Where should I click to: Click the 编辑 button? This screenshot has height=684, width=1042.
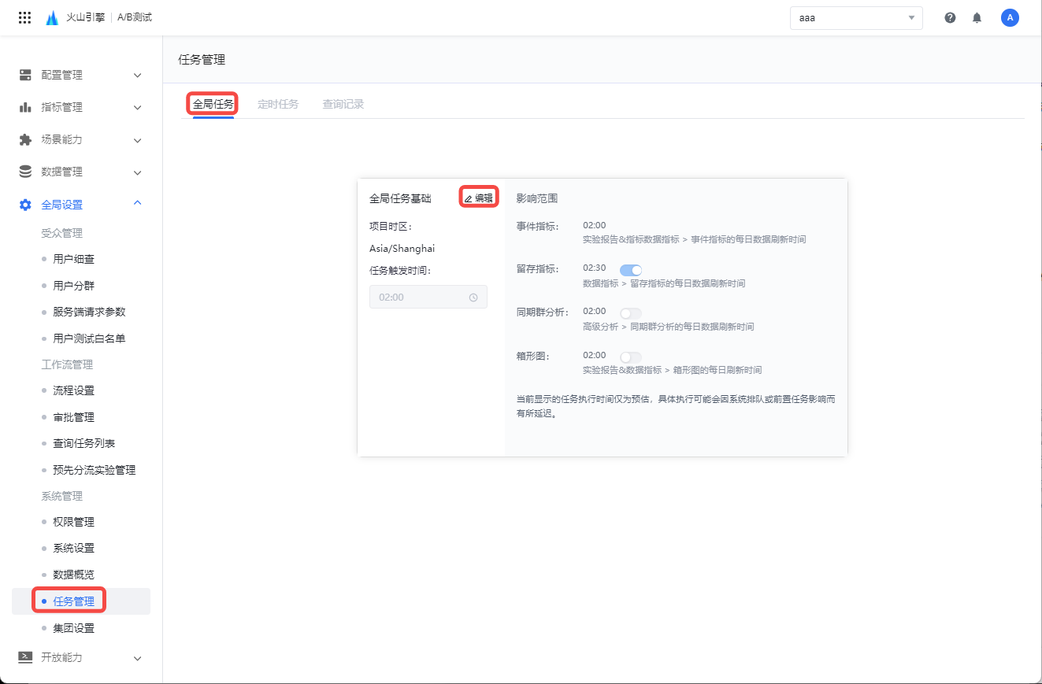tap(479, 198)
